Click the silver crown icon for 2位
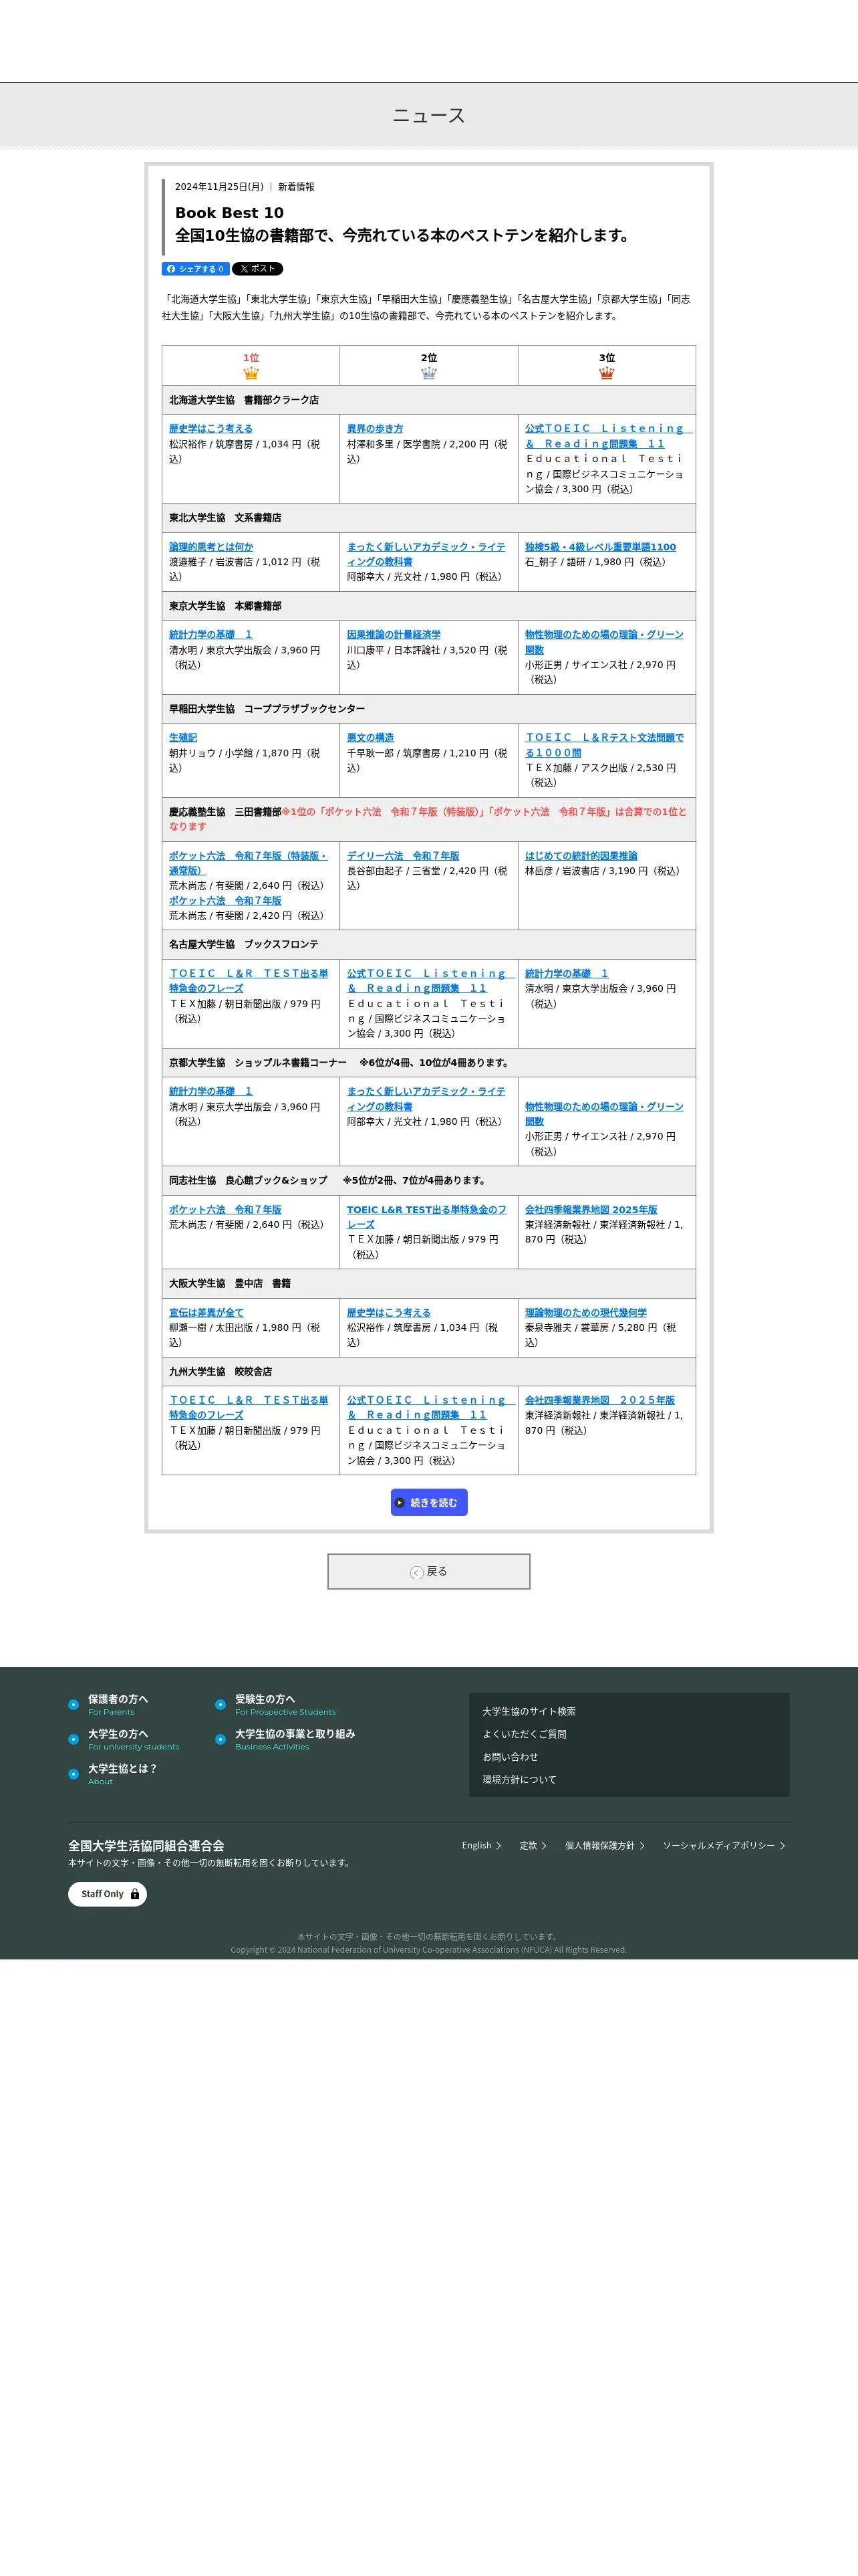Screen dimensions: 858x2576 tap(428, 373)
